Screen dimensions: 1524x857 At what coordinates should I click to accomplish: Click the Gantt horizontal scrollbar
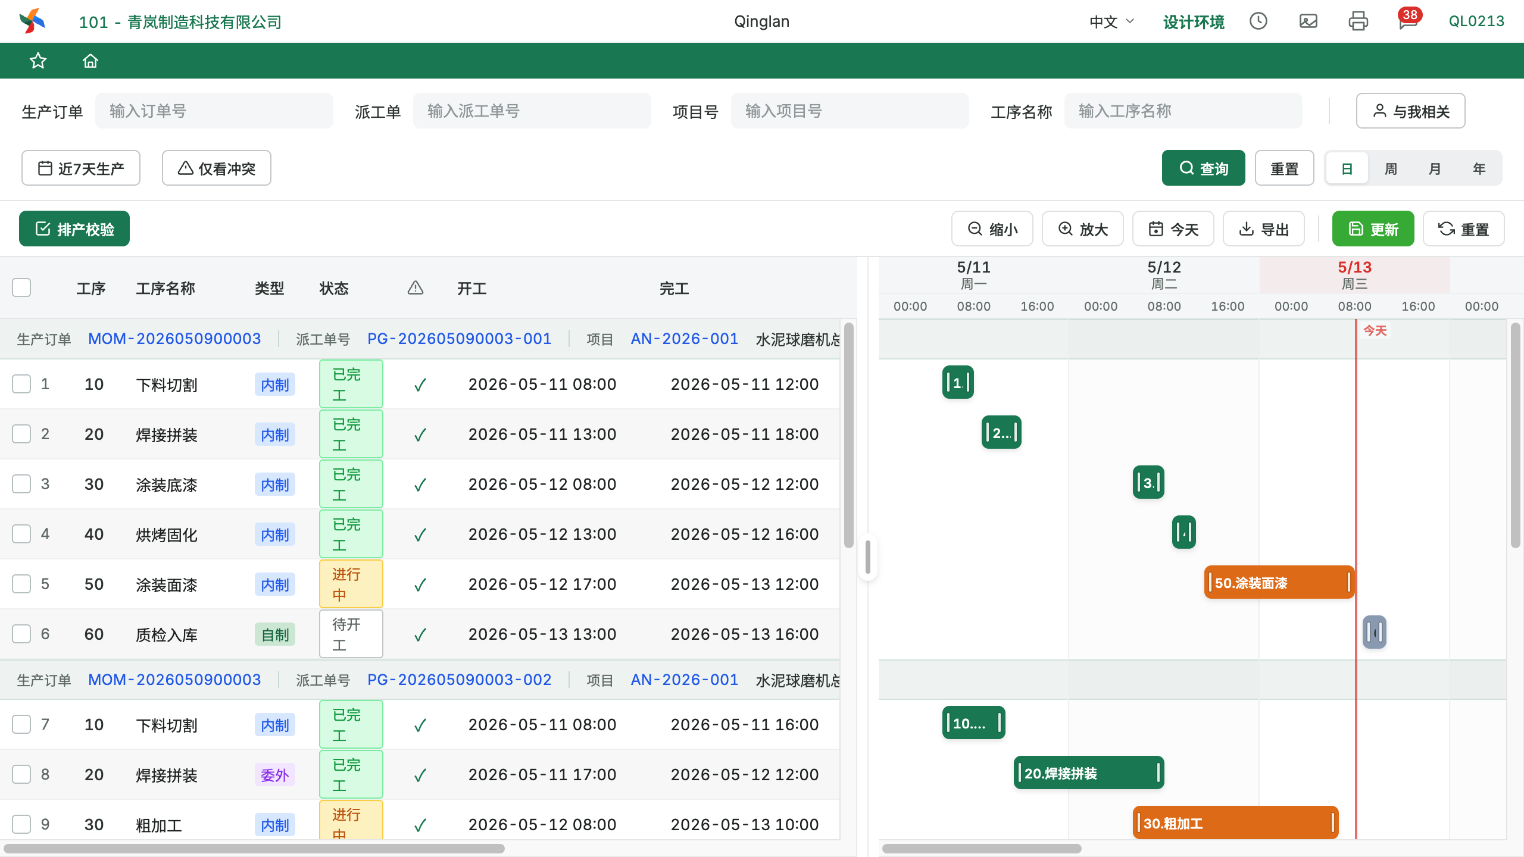click(x=982, y=849)
